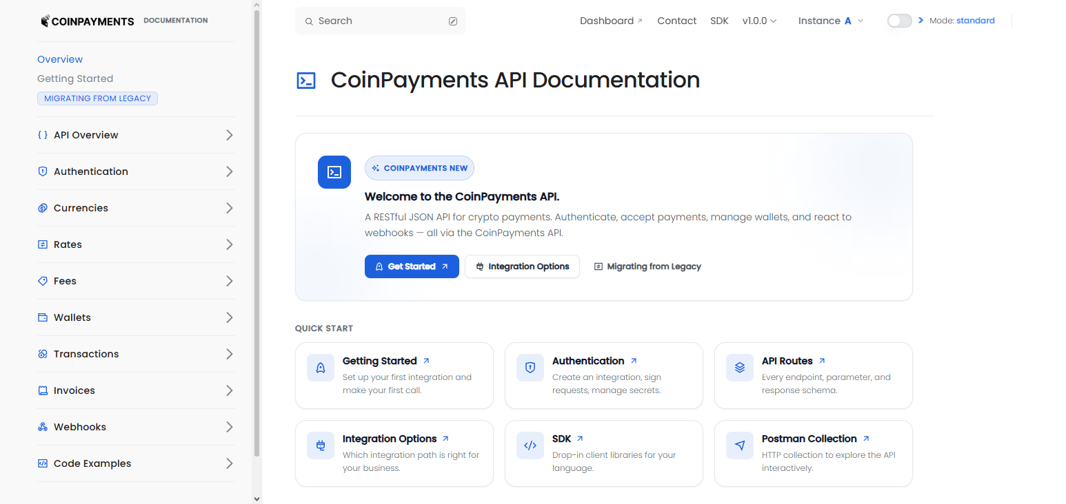Click the sidebar vertical scrollbar thumb
Image resolution: width=1066 pixels, height=504 pixels.
pyautogui.click(x=257, y=233)
